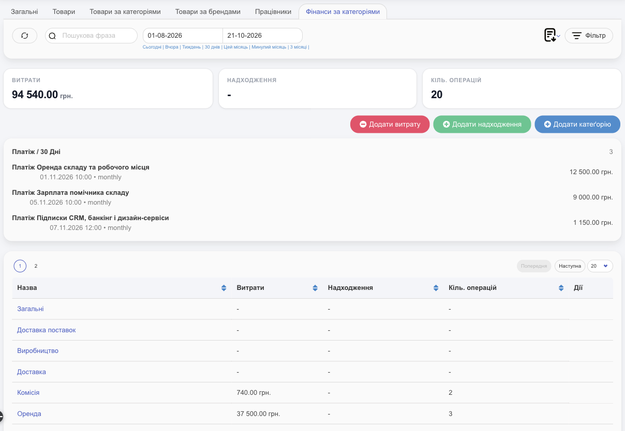Viewport: 625px width, 431px height.
Task: Click the search magnifier icon
Action: (52, 36)
